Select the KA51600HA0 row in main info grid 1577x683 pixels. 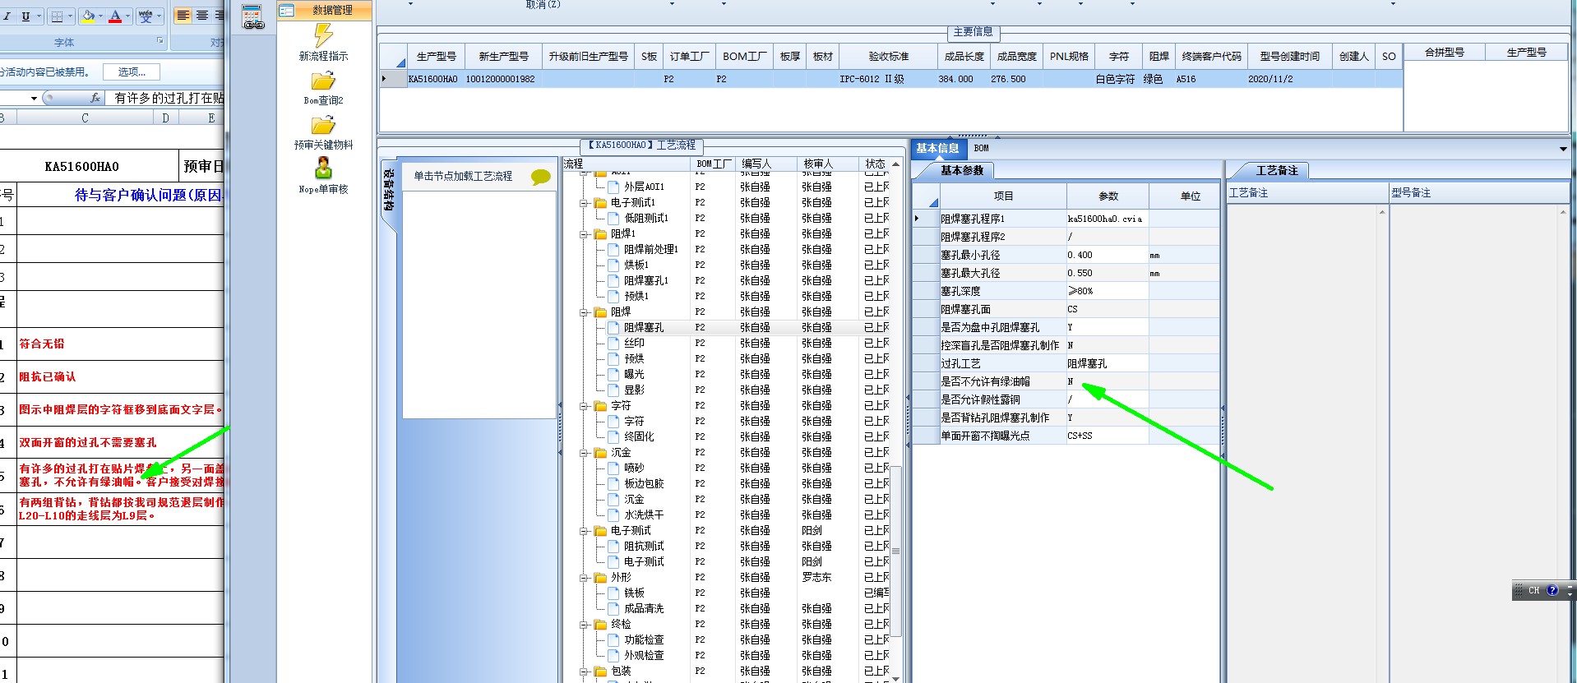pos(890,79)
